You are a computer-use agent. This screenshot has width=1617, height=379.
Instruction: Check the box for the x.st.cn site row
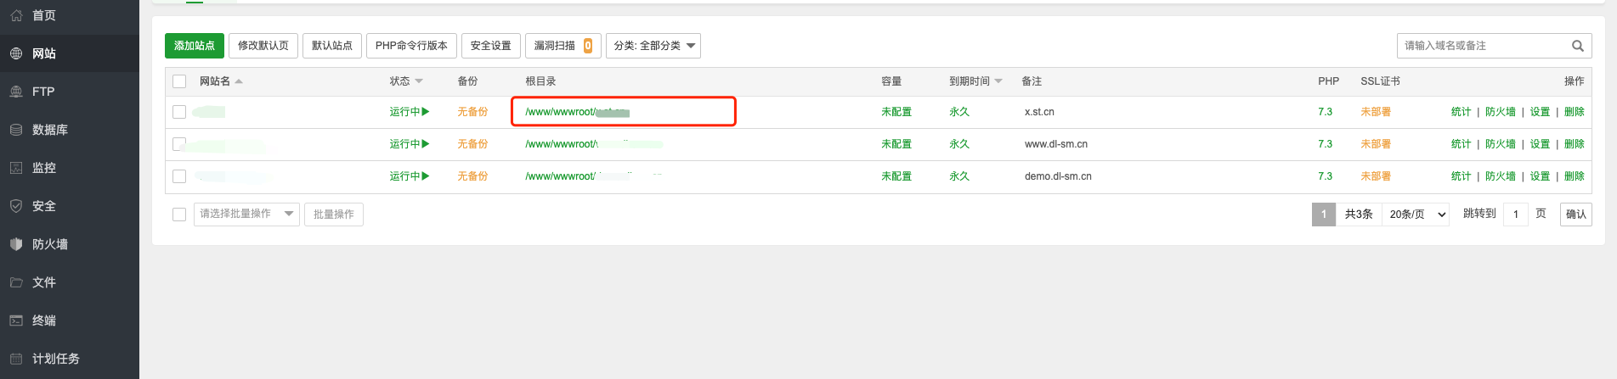pyautogui.click(x=179, y=112)
